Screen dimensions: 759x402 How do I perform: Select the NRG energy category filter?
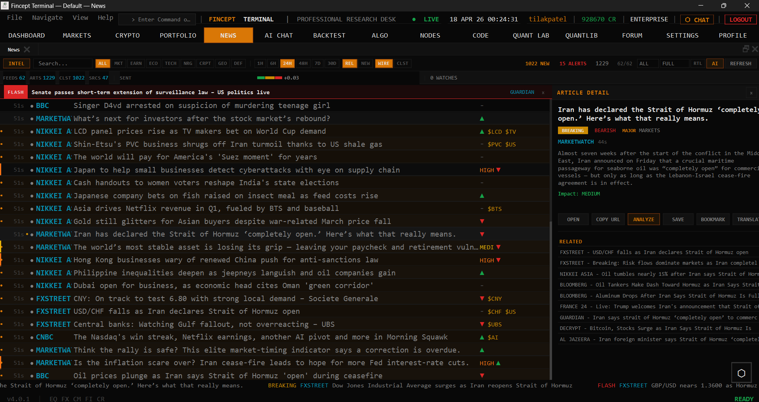(x=188, y=63)
